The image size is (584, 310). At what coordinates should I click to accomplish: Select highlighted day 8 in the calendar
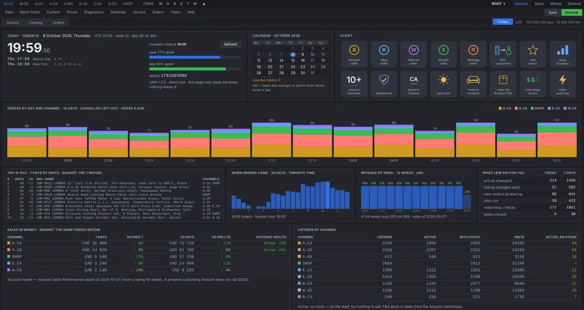pyautogui.click(x=293, y=54)
